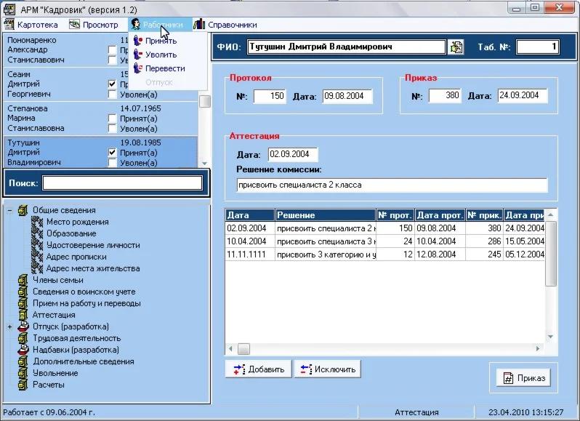This screenshot has height=421, width=580.
Task: Click the cabinet icon beside Аттестация tree node
Action: click(x=23, y=315)
